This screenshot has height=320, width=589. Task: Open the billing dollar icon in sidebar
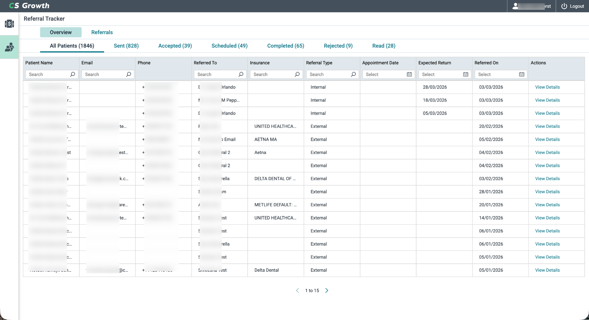[x=9, y=24]
